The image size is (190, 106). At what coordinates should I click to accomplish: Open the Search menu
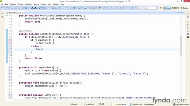pyautogui.click(x=36, y=4)
